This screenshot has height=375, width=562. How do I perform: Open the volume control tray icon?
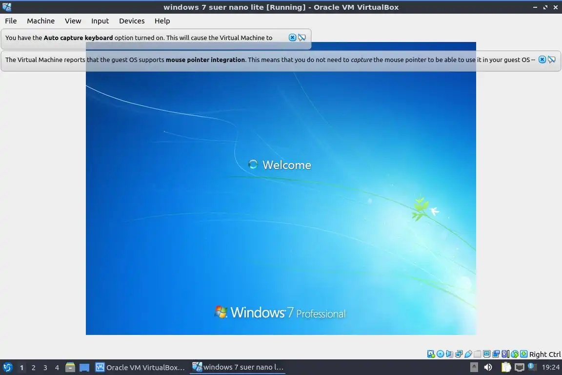click(488, 367)
